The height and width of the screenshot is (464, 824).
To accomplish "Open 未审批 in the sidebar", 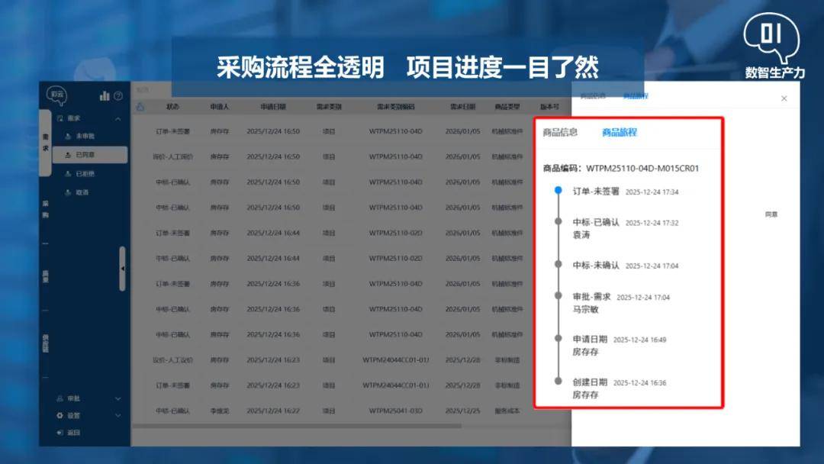I will pos(85,136).
